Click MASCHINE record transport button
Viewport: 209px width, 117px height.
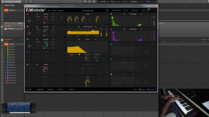94,2
